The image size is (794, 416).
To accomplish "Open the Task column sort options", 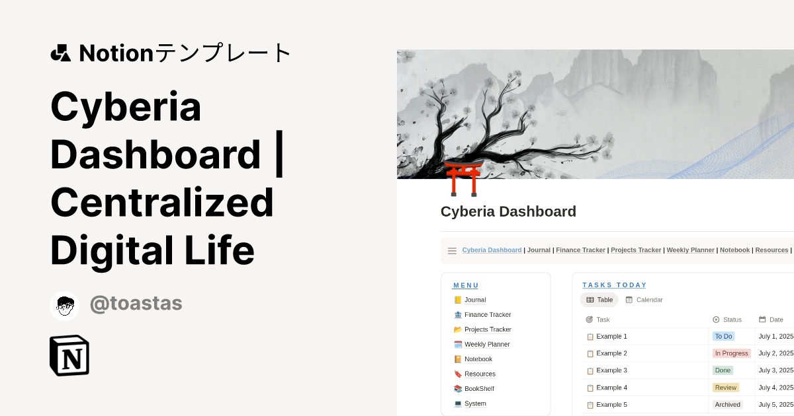I will pyautogui.click(x=599, y=320).
